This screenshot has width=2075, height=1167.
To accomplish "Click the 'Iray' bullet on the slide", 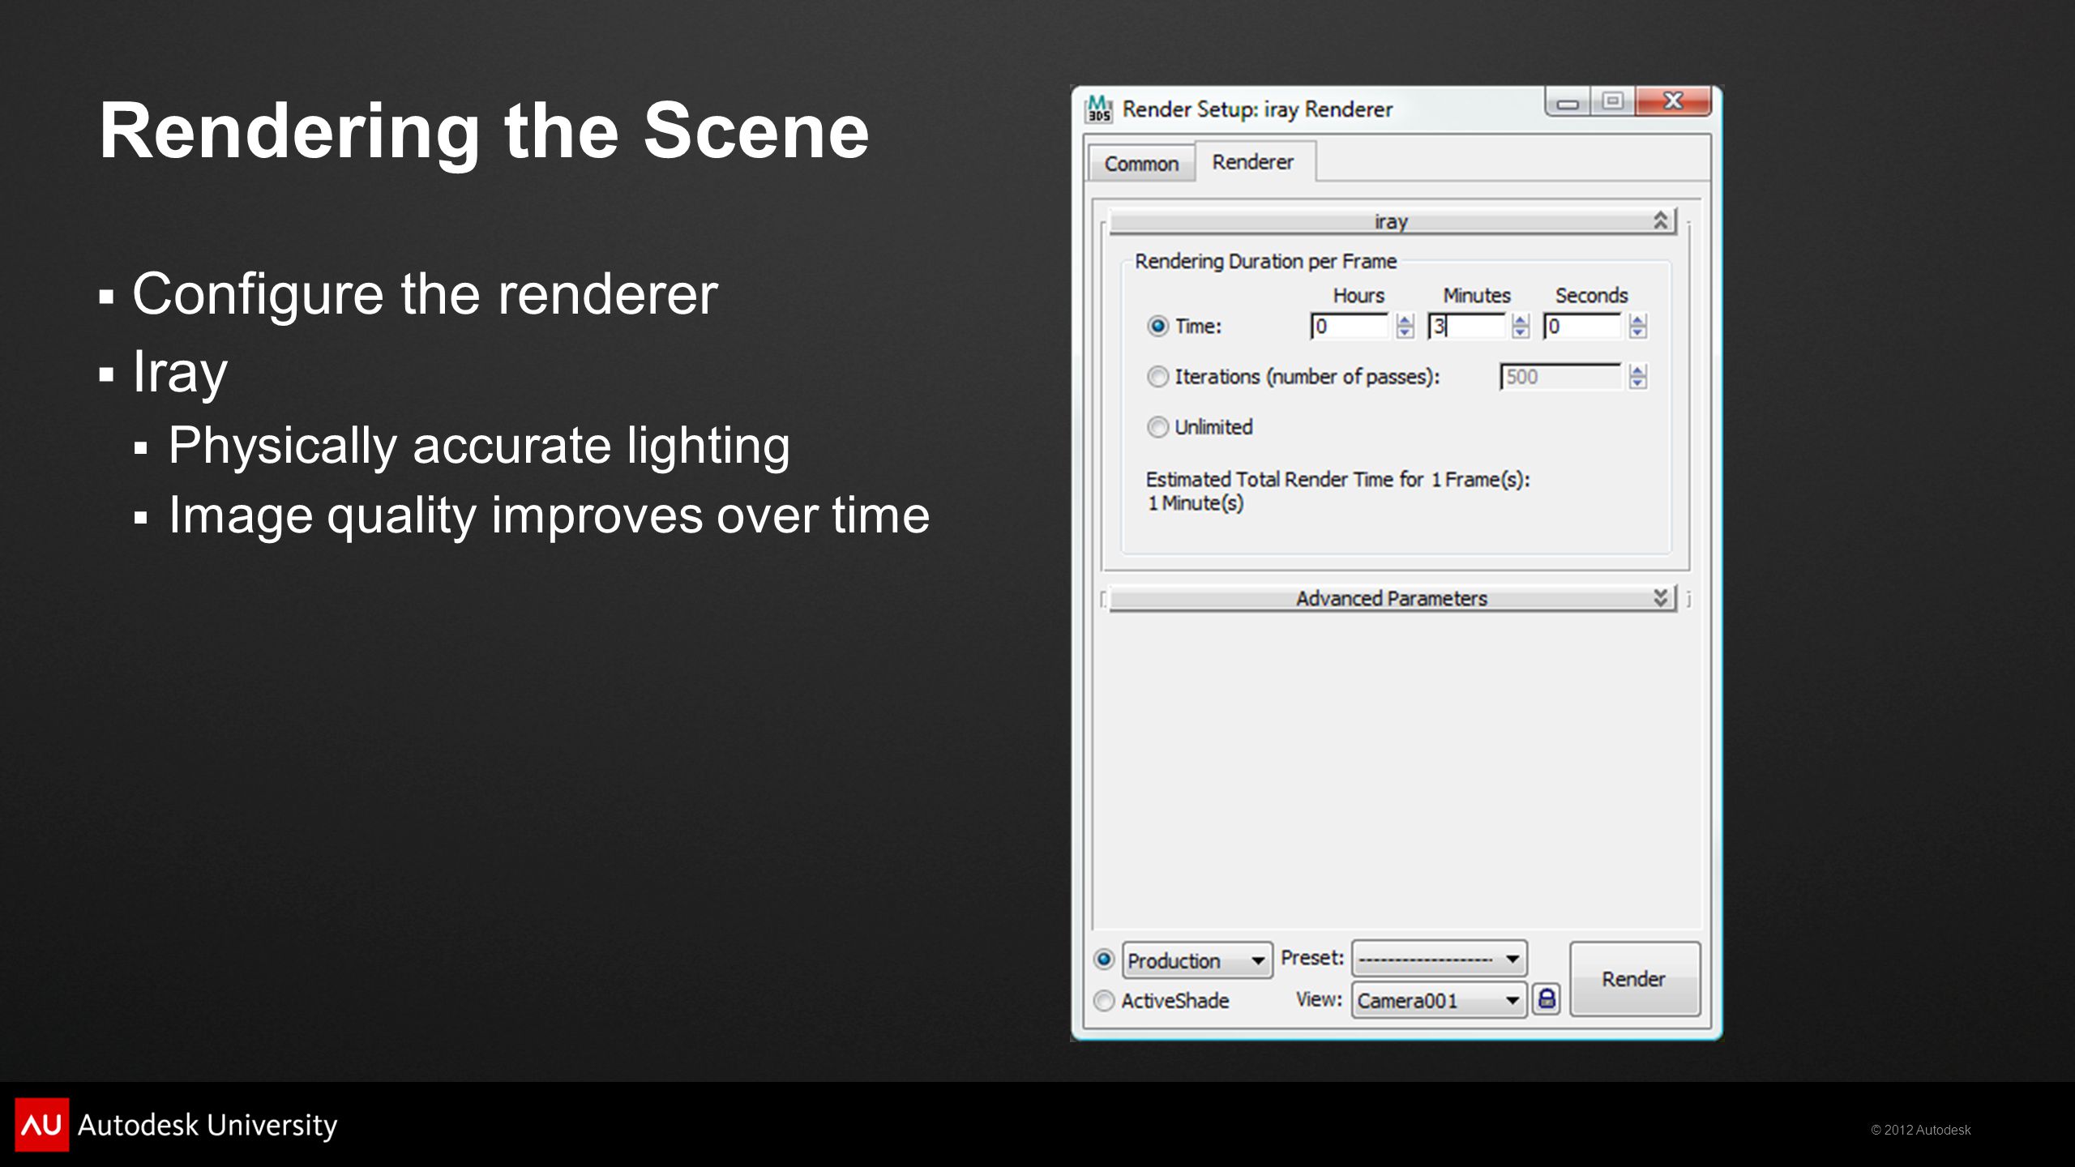I will pos(180,373).
